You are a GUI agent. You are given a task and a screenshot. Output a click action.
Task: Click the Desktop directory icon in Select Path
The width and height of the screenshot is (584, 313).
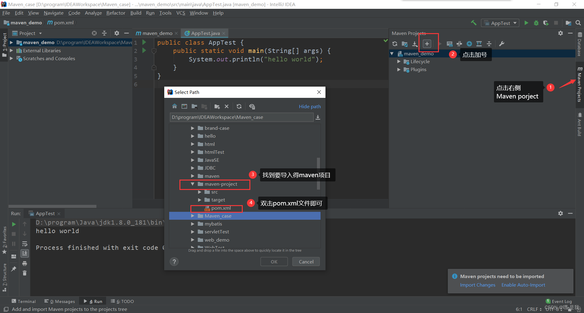[184, 106]
